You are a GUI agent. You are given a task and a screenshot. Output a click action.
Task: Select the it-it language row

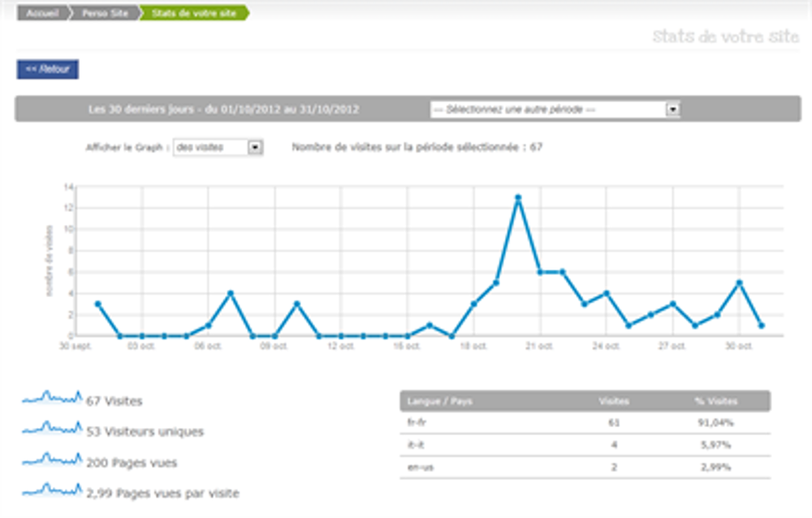(585, 445)
